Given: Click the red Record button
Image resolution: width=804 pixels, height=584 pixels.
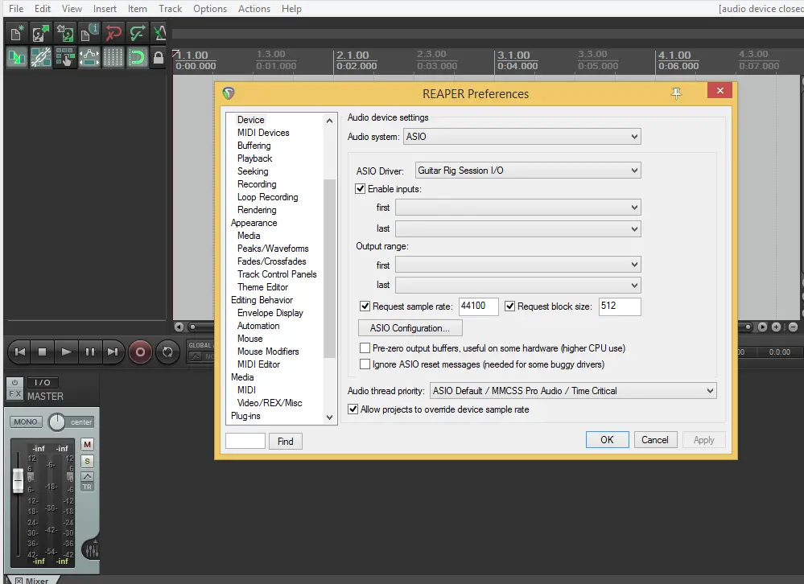Looking at the screenshot, I should 140,352.
